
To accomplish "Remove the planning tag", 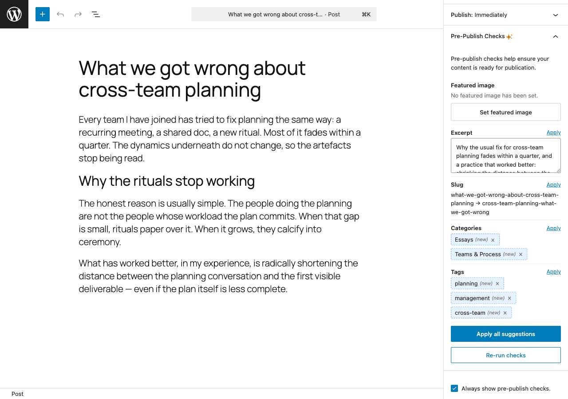I will (x=497, y=283).
